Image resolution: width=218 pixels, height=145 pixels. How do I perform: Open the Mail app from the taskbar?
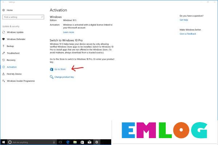[x=89, y=142]
